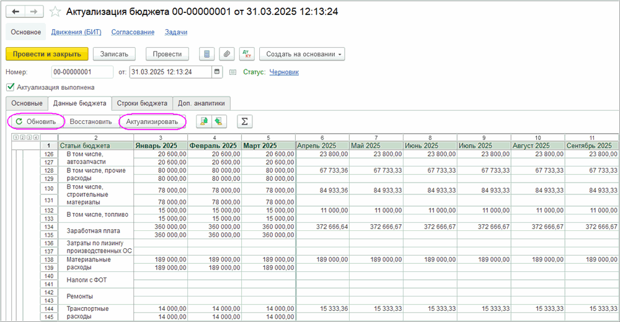Screen dimensions: 620x322
Task: Switch to Строки бюджета tab
Action: (142, 103)
